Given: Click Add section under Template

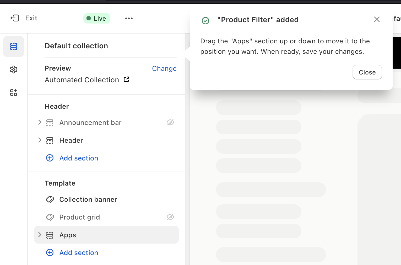Looking at the screenshot, I should pyautogui.click(x=79, y=253).
